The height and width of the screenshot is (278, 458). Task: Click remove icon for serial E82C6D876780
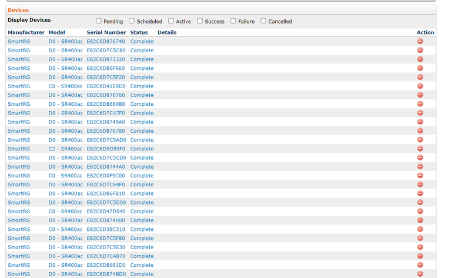(420, 130)
